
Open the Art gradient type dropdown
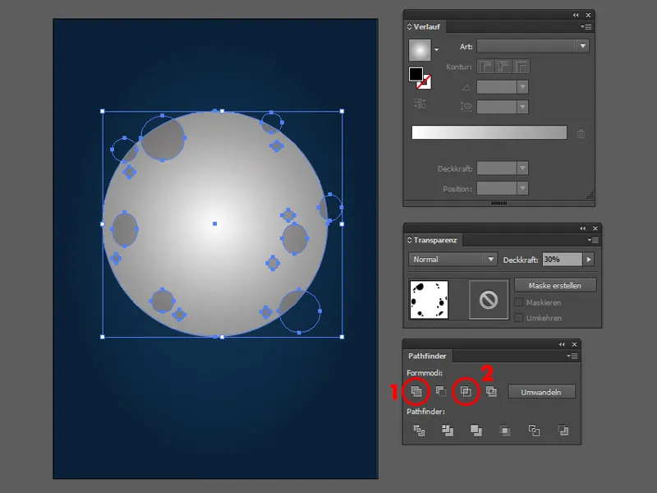coord(532,46)
